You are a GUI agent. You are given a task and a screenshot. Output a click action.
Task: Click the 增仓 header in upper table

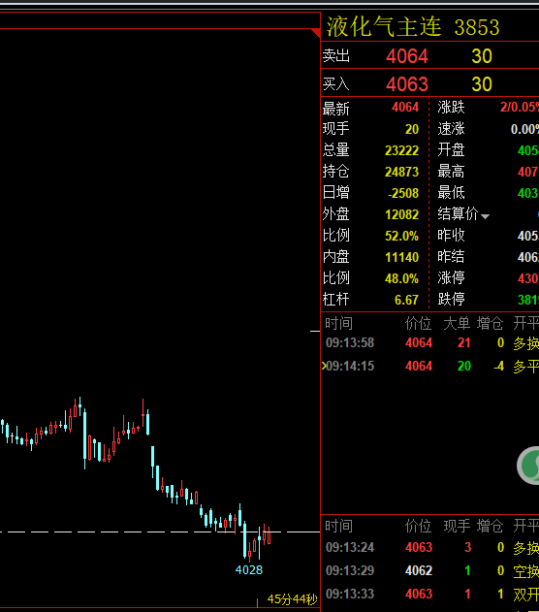coord(490,324)
